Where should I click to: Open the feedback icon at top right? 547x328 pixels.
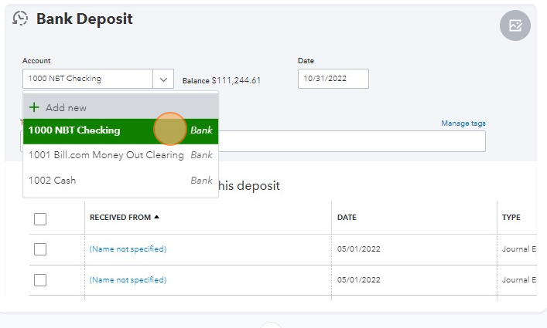tap(515, 25)
